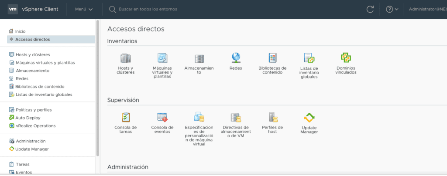Open the Consola de eventos icon
This screenshot has height=176, width=447.
pyautogui.click(x=162, y=117)
